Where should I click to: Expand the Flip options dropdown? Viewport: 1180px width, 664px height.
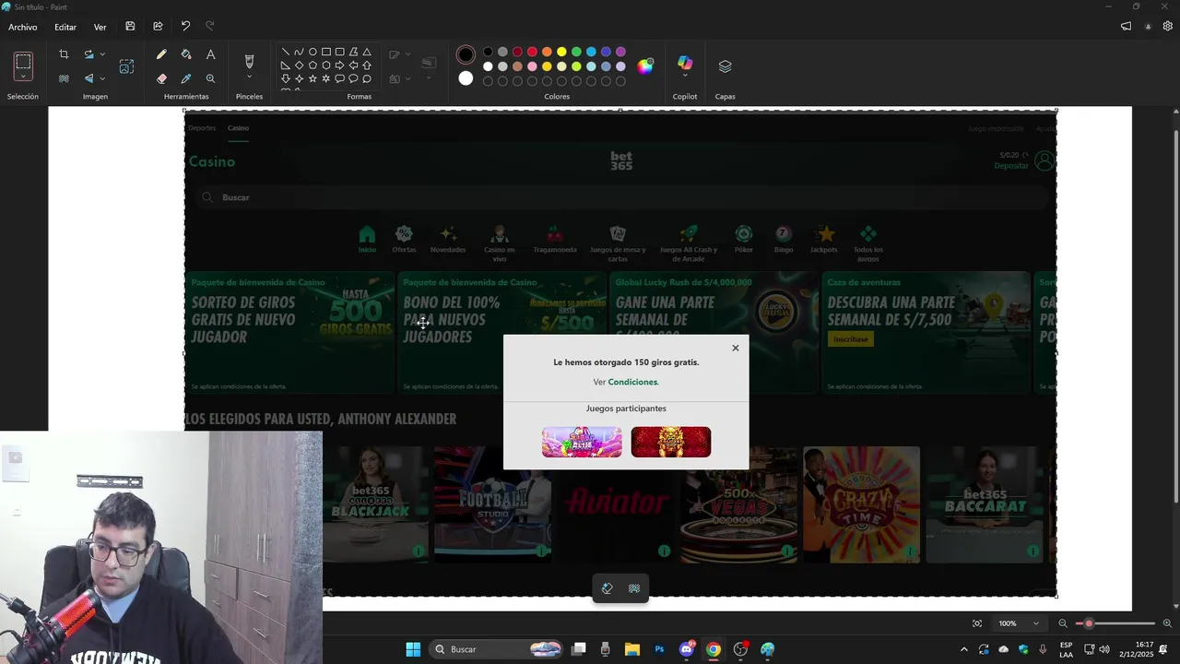(x=101, y=78)
